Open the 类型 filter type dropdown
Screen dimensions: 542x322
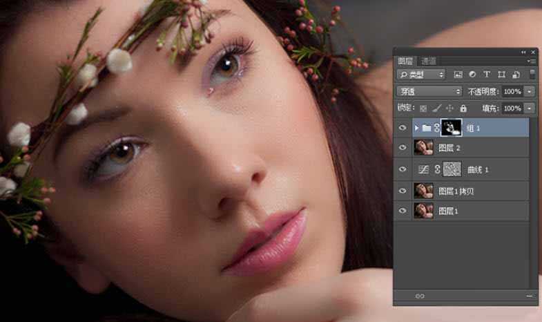click(421, 75)
